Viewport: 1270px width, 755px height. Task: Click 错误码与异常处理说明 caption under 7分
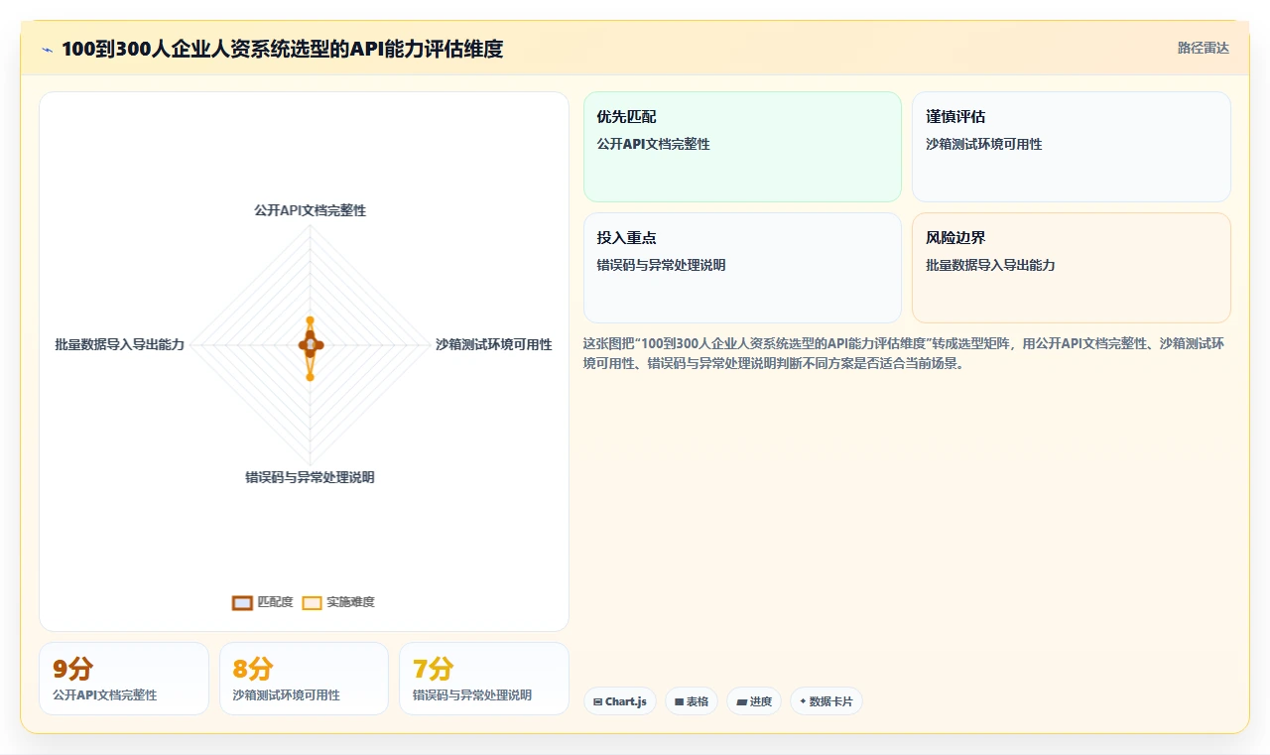point(472,695)
